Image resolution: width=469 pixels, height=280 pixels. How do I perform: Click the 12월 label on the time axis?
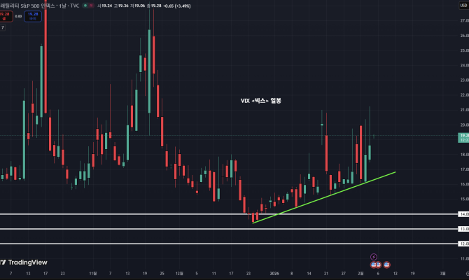pyautogui.click(x=178, y=274)
